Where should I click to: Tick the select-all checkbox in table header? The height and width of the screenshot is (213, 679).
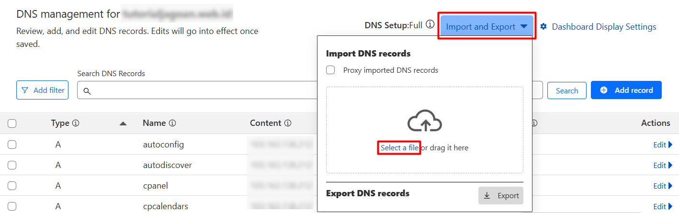12,123
